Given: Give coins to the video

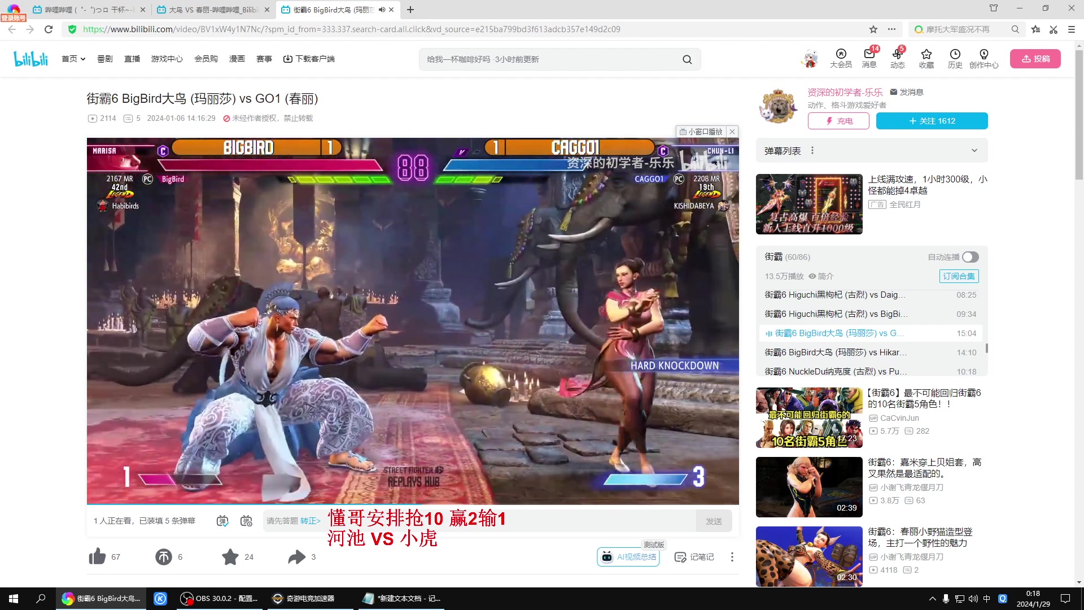Looking at the screenshot, I should pyautogui.click(x=164, y=557).
